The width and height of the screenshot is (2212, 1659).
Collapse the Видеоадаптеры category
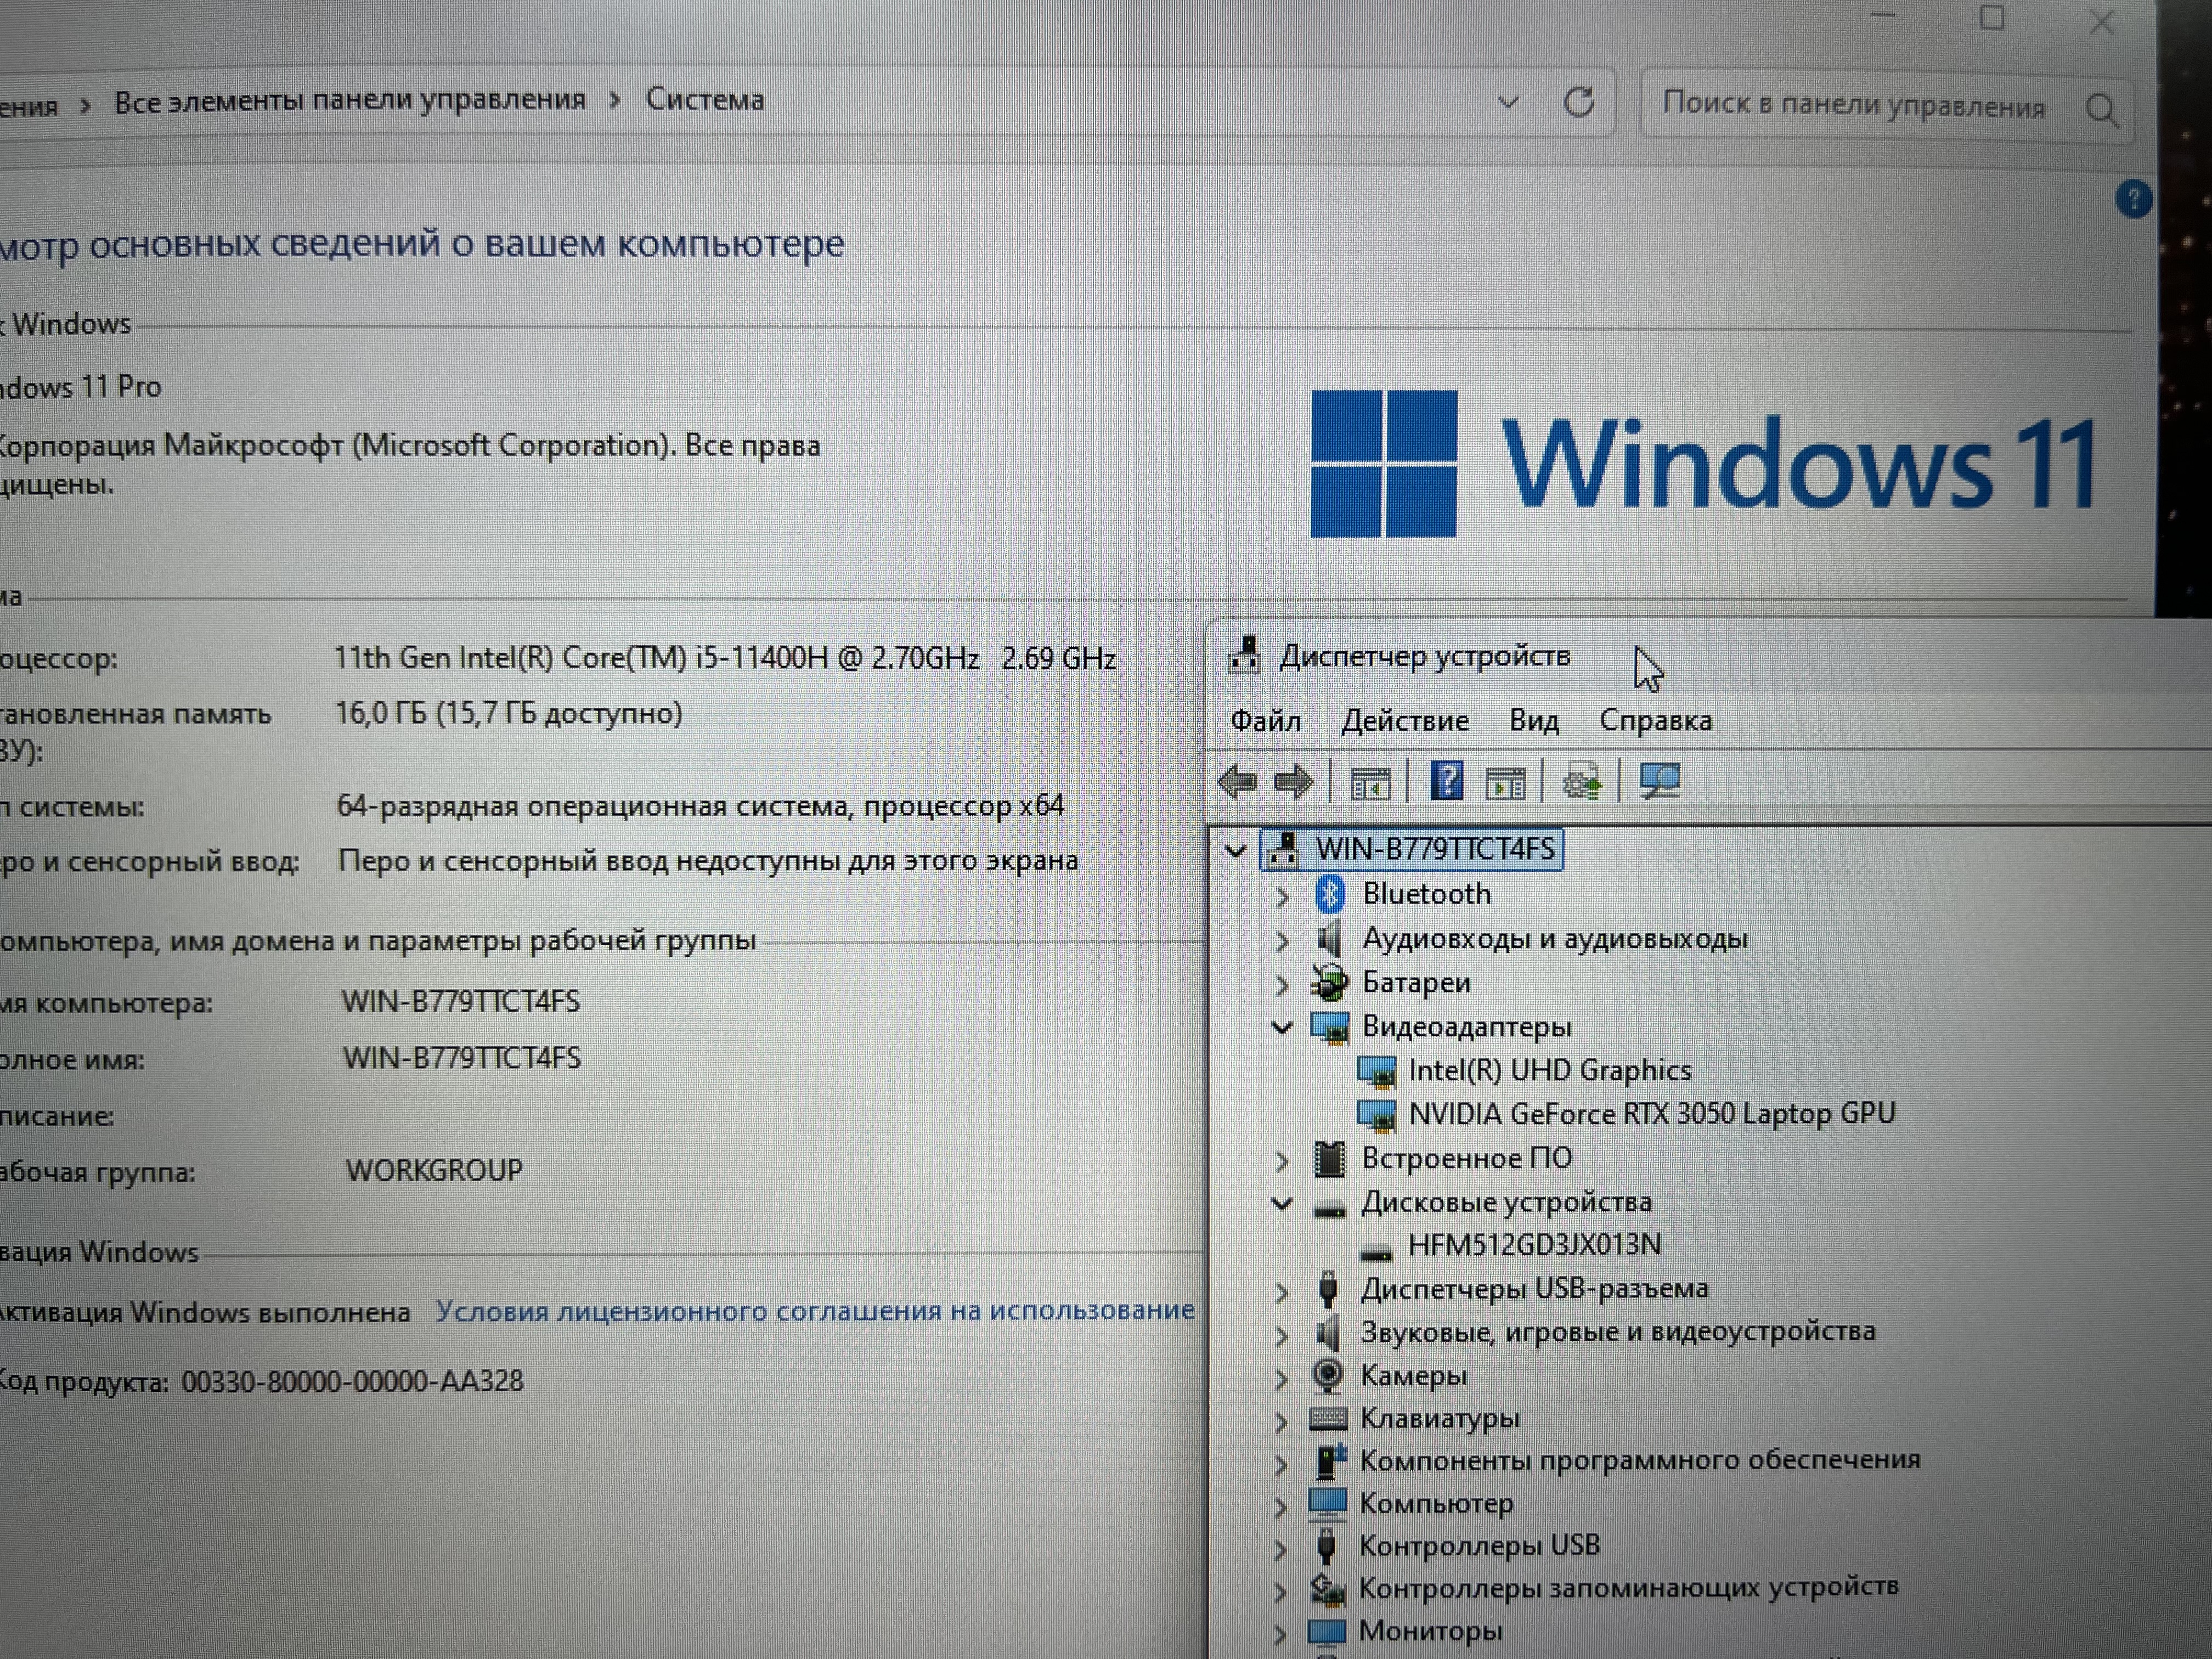(1282, 1027)
